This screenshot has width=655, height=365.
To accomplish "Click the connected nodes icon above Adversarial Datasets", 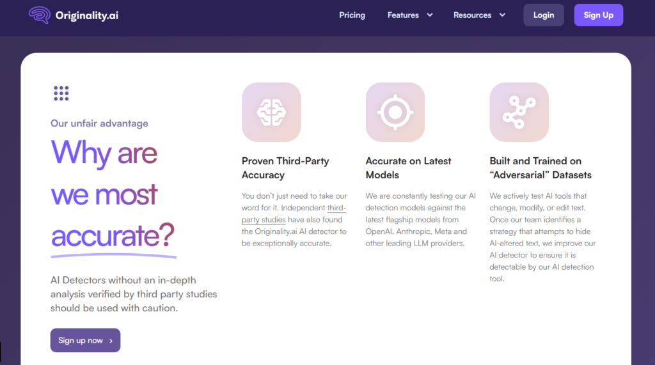I will [519, 112].
